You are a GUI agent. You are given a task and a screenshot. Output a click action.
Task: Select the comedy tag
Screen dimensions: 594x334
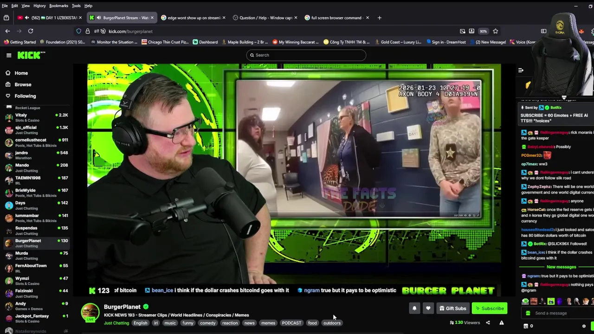pyautogui.click(x=208, y=323)
